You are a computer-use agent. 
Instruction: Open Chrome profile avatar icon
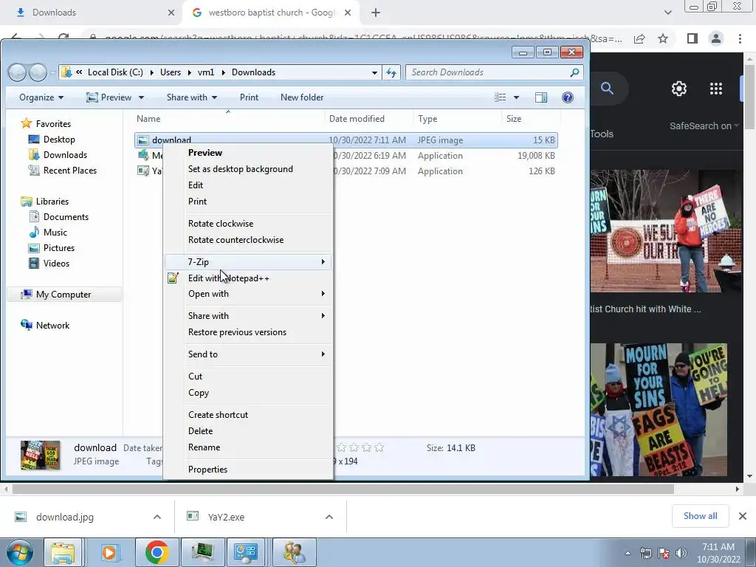(x=716, y=38)
